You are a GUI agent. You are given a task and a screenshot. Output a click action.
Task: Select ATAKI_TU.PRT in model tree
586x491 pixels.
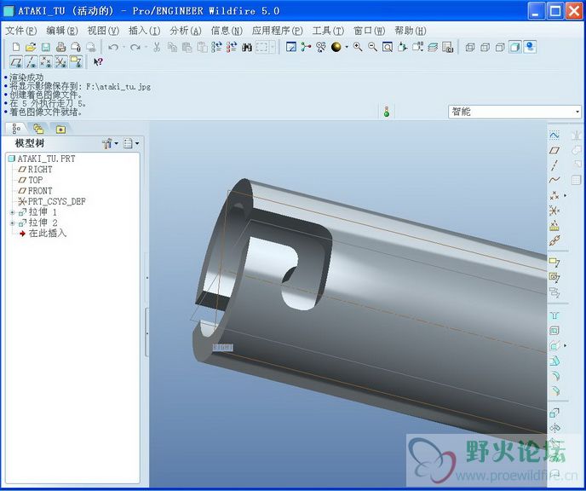pyautogui.click(x=42, y=159)
